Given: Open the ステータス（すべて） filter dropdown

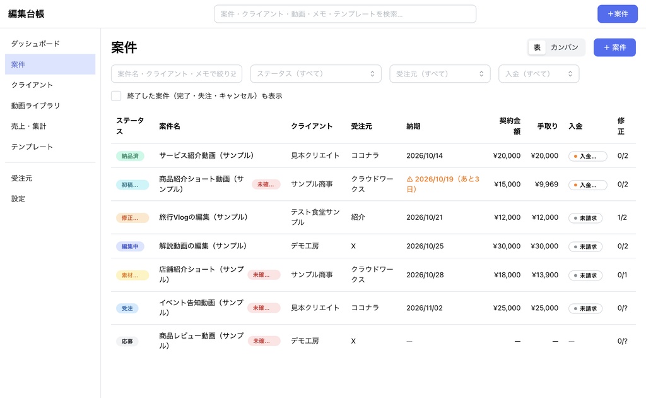Looking at the screenshot, I should click(315, 74).
